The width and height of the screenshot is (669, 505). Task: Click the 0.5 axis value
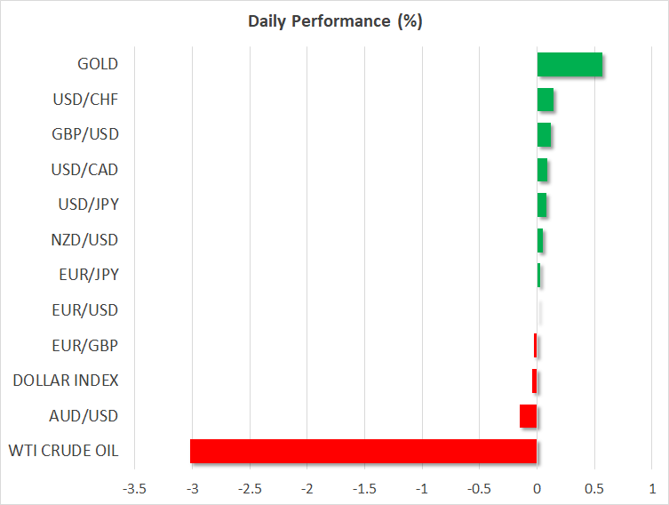[x=594, y=488]
